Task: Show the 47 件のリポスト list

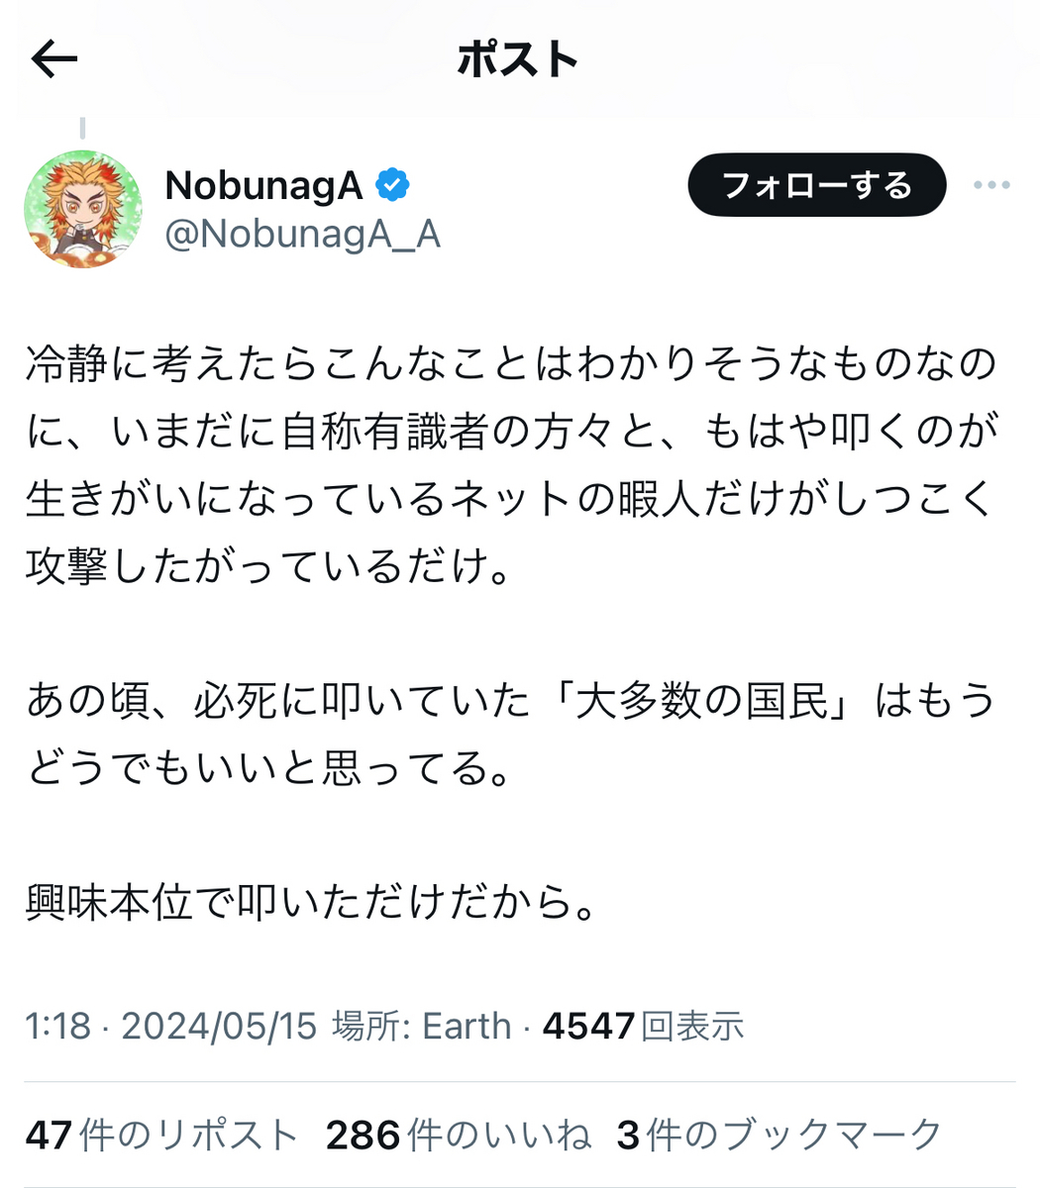Action: 161,1135
